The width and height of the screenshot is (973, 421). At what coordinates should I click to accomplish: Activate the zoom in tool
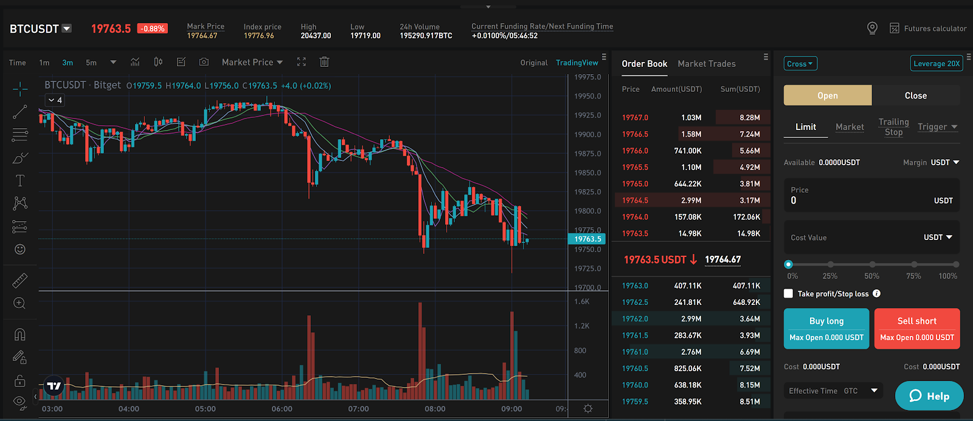[20, 303]
